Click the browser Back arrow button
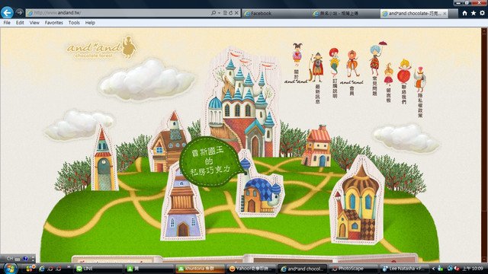The width and height of the screenshot is (488, 274). [7, 13]
